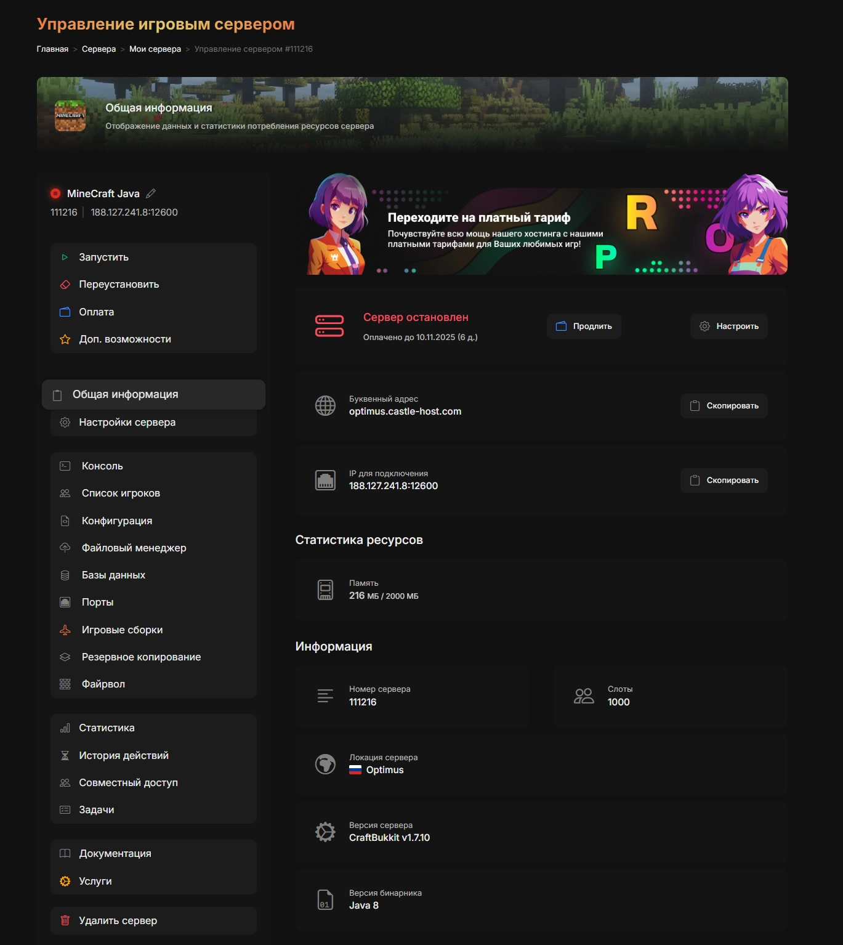
Task: Click the Minecraft game logo thumbnail
Action: [x=70, y=116]
